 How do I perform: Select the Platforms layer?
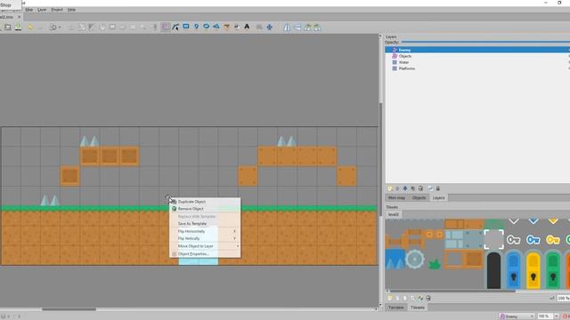(477, 68)
